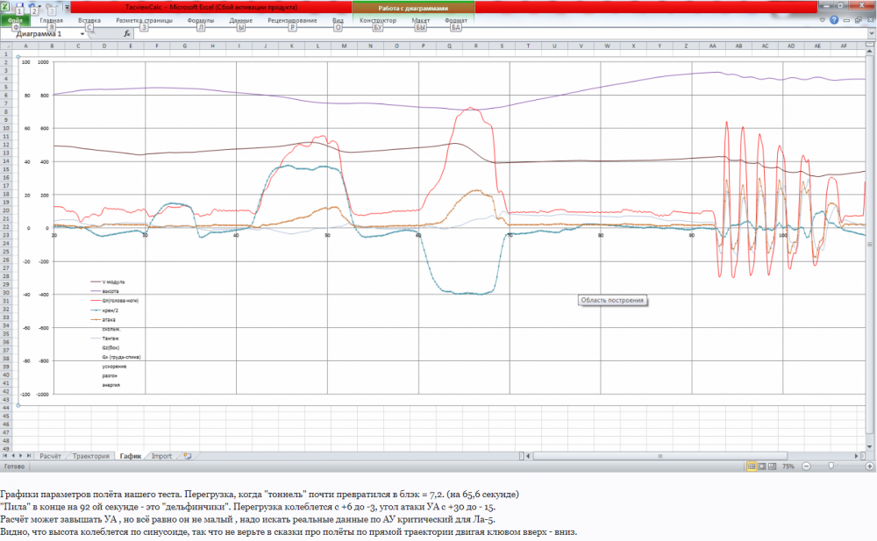Go to last sheet with tab navigation arrow
877x541 pixels.
[x=29, y=456]
